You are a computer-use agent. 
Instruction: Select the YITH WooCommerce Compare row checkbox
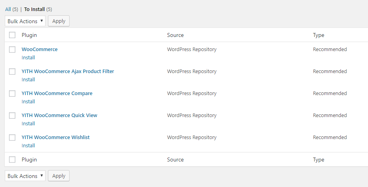[12, 93]
